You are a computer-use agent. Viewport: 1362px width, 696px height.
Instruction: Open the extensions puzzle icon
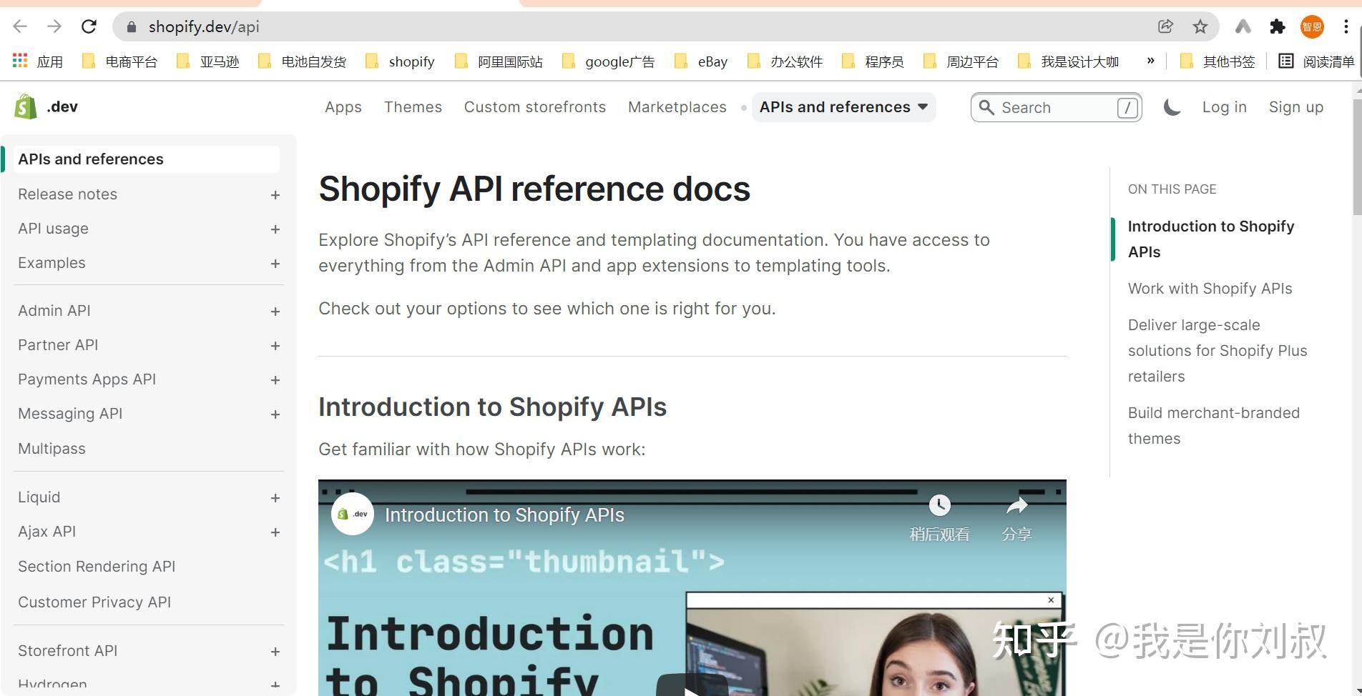point(1277,26)
